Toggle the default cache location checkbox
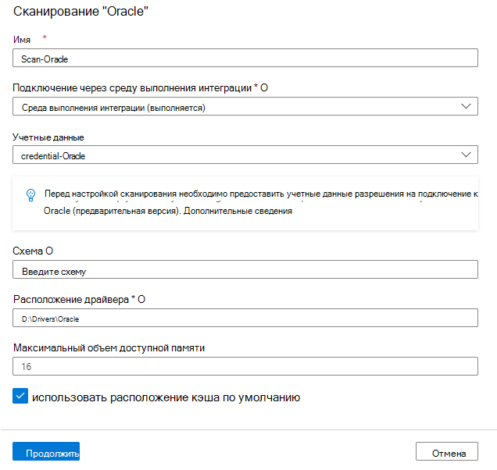The width and height of the screenshot is (497, 470). click(20, 396)
